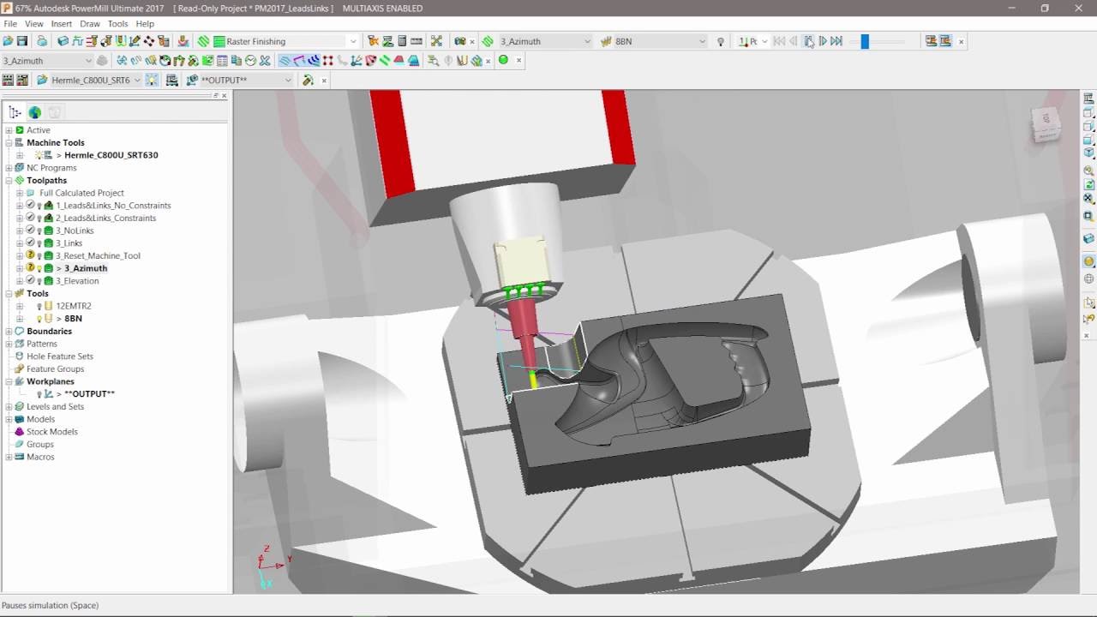
Task: Open the Insert menu
Action: pyautogui.click(x=62, y=24)
